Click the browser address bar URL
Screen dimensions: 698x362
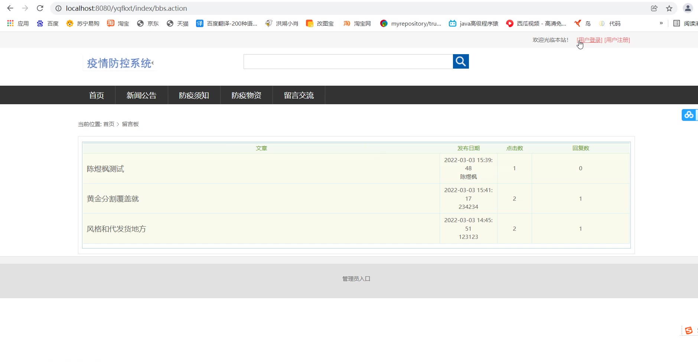127,8
